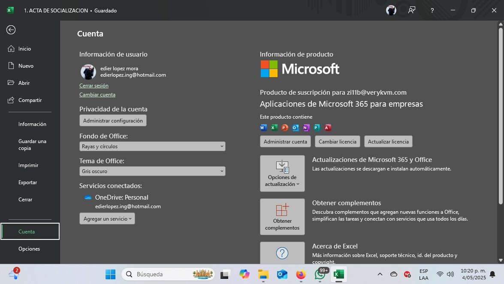Click the account name edier lopez mora
This screenshot has width=504, height=284.
point(119,69)
